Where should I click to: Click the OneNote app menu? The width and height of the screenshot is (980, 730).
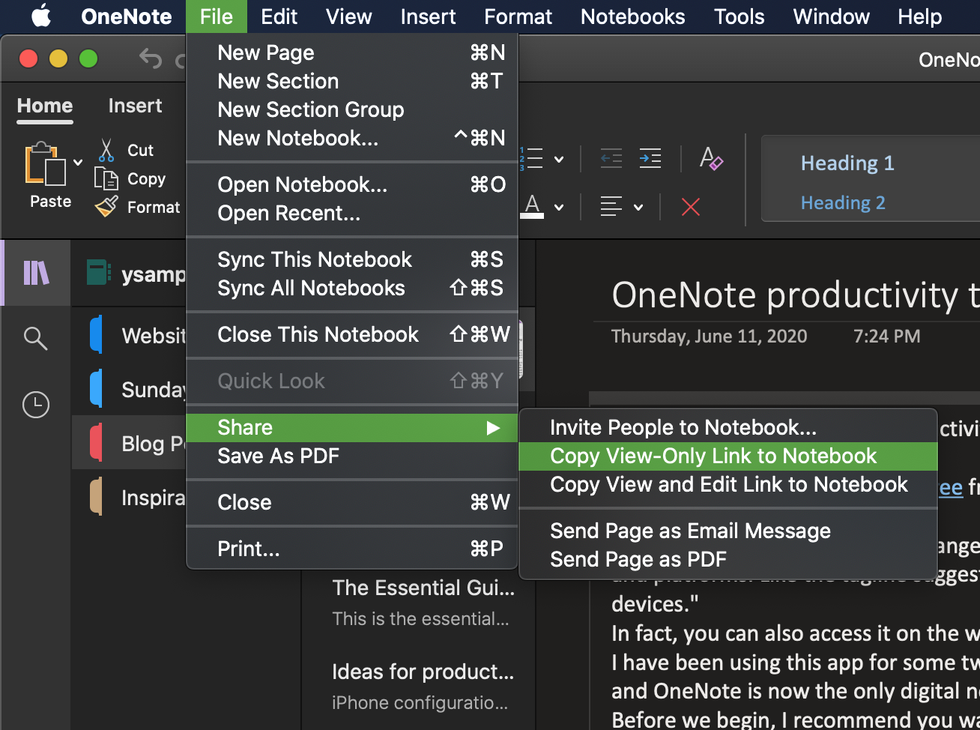point(126,16)
